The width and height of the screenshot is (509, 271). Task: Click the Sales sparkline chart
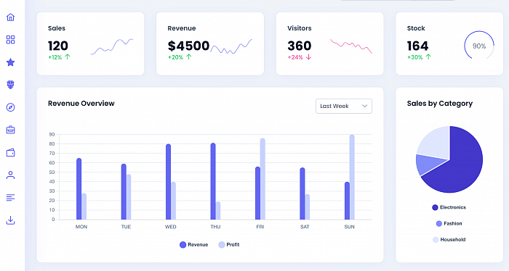pyautogui.click(x=112, y=46)
